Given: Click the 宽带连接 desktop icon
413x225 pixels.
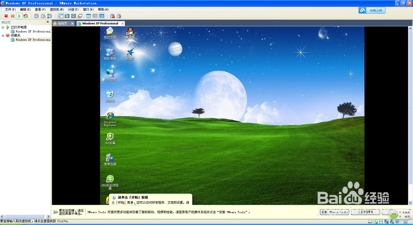Looking at the screenshot, I should point(110,159).
